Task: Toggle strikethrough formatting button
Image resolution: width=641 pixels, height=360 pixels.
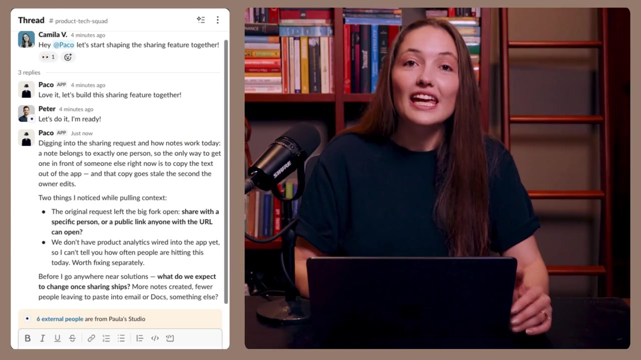Action: [72, 338]
